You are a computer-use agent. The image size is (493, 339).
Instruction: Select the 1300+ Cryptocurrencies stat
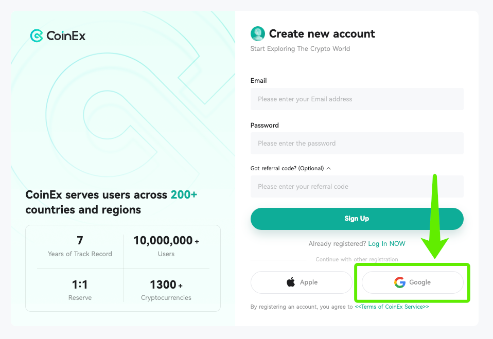[166, 290]
